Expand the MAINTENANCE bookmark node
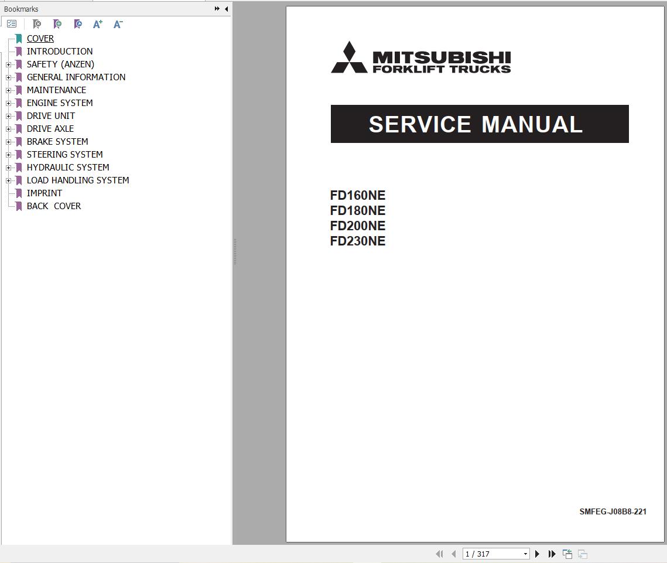The image size is (667, 563). click(x=8, y=90)
